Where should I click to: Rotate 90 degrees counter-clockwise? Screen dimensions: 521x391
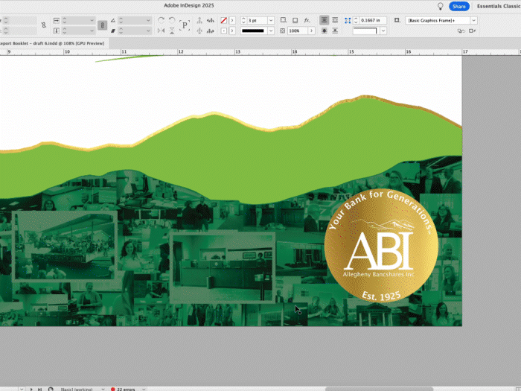pos(172,20)
